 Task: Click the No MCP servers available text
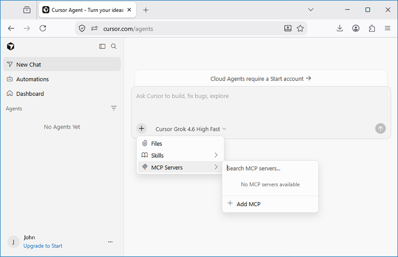[x=270, y=184]
